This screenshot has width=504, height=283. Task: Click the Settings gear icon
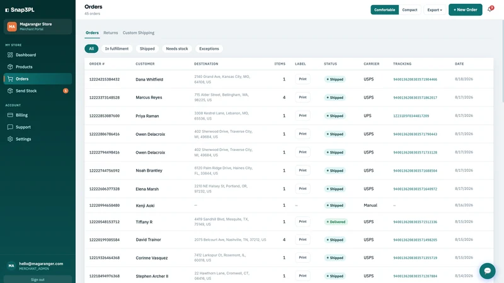10,139
